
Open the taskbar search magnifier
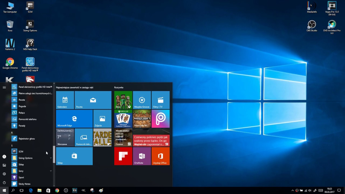point(13,191)
